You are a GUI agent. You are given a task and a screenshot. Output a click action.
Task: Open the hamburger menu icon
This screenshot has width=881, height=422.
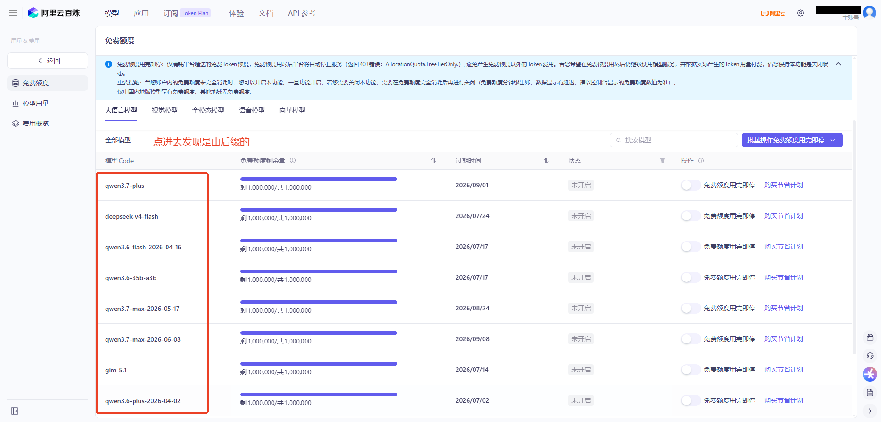(x=13, y=13)
